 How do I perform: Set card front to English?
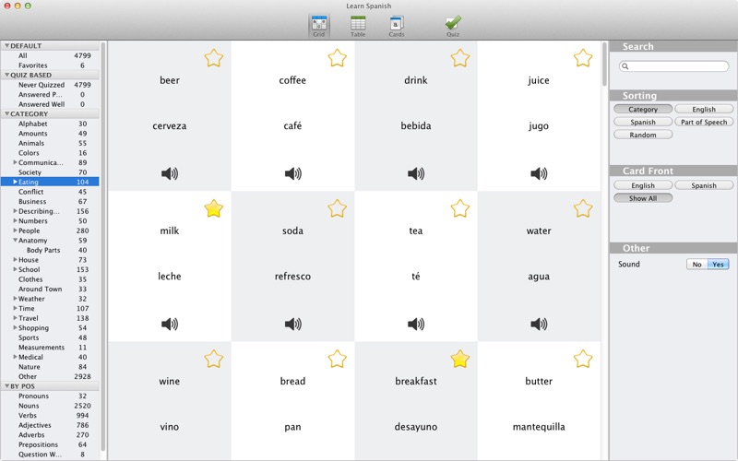pos(643,185)
